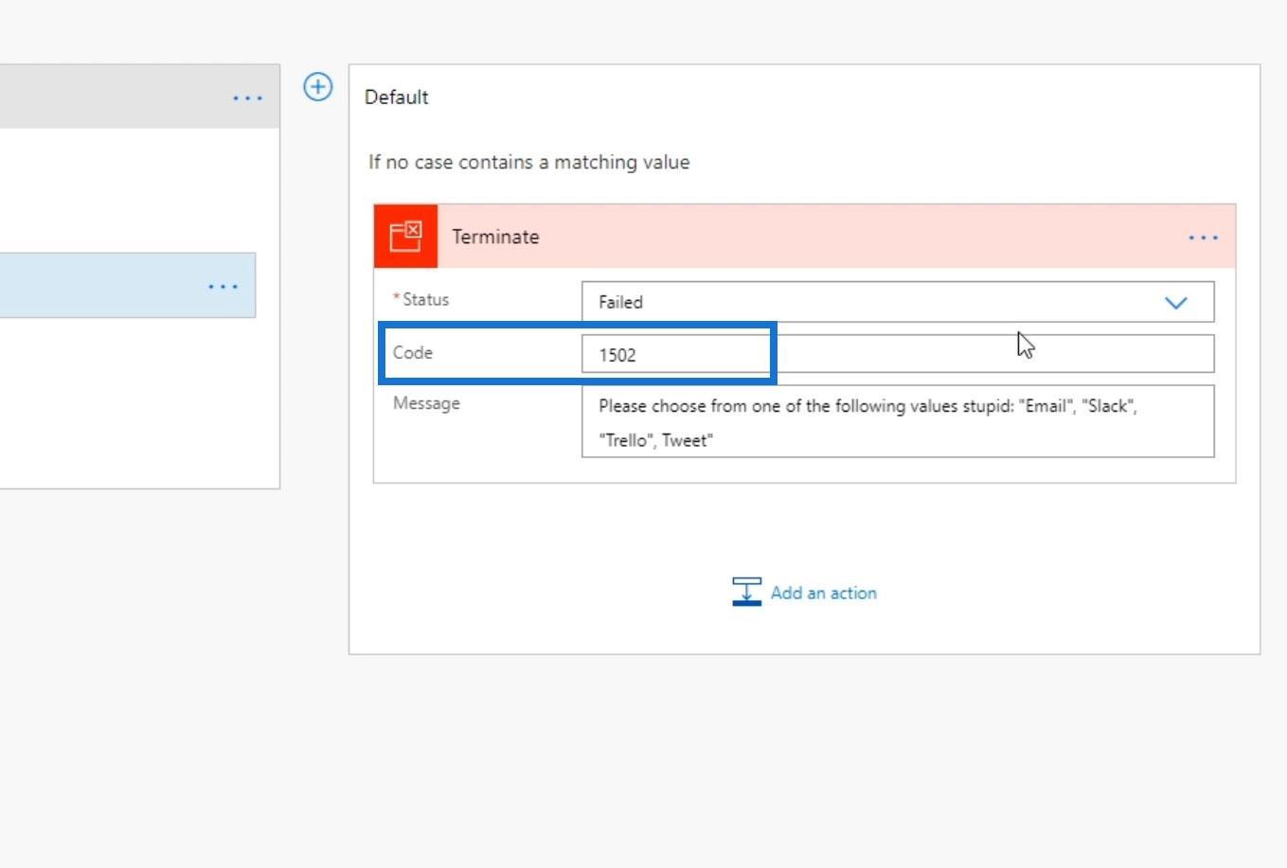Click the 'If no case contains a matching value' text
The width and height of the screenshot is (1287, 868).
(x=528, y=162)
